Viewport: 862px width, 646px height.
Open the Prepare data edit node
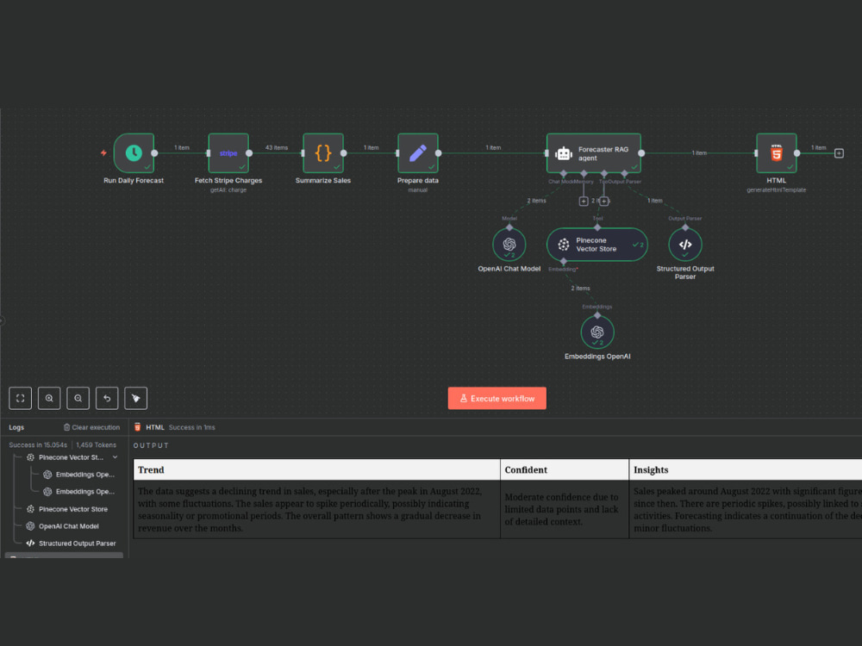pyautogui.click(x=418, y=152)
